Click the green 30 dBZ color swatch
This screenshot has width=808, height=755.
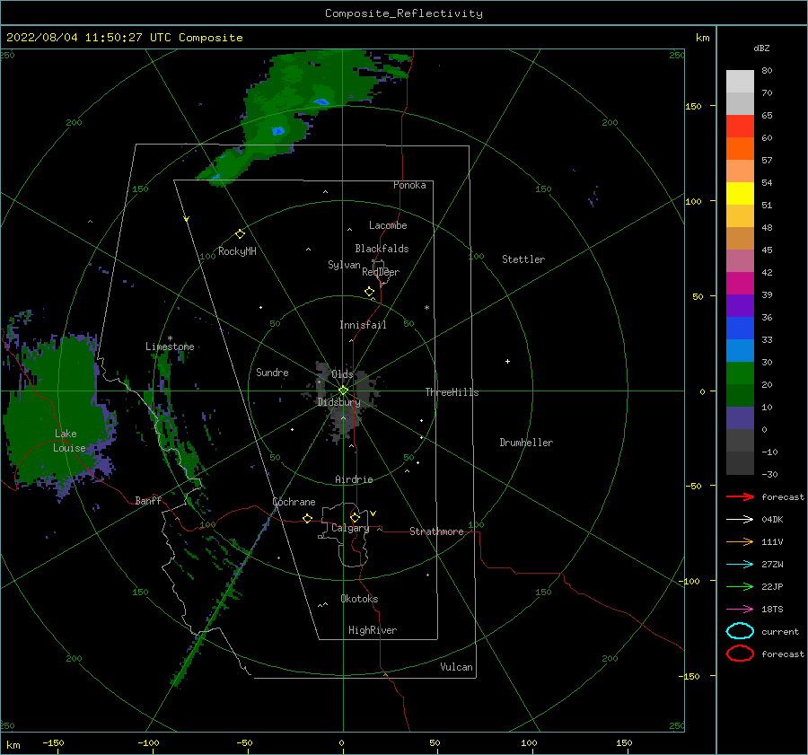(740, 373)
